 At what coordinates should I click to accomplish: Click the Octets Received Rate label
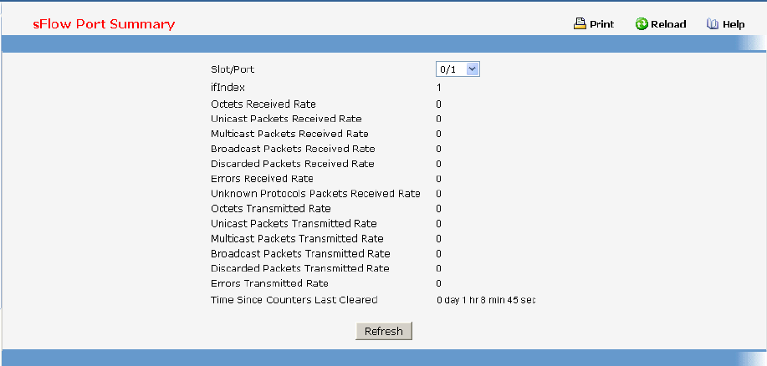point(263,104)
